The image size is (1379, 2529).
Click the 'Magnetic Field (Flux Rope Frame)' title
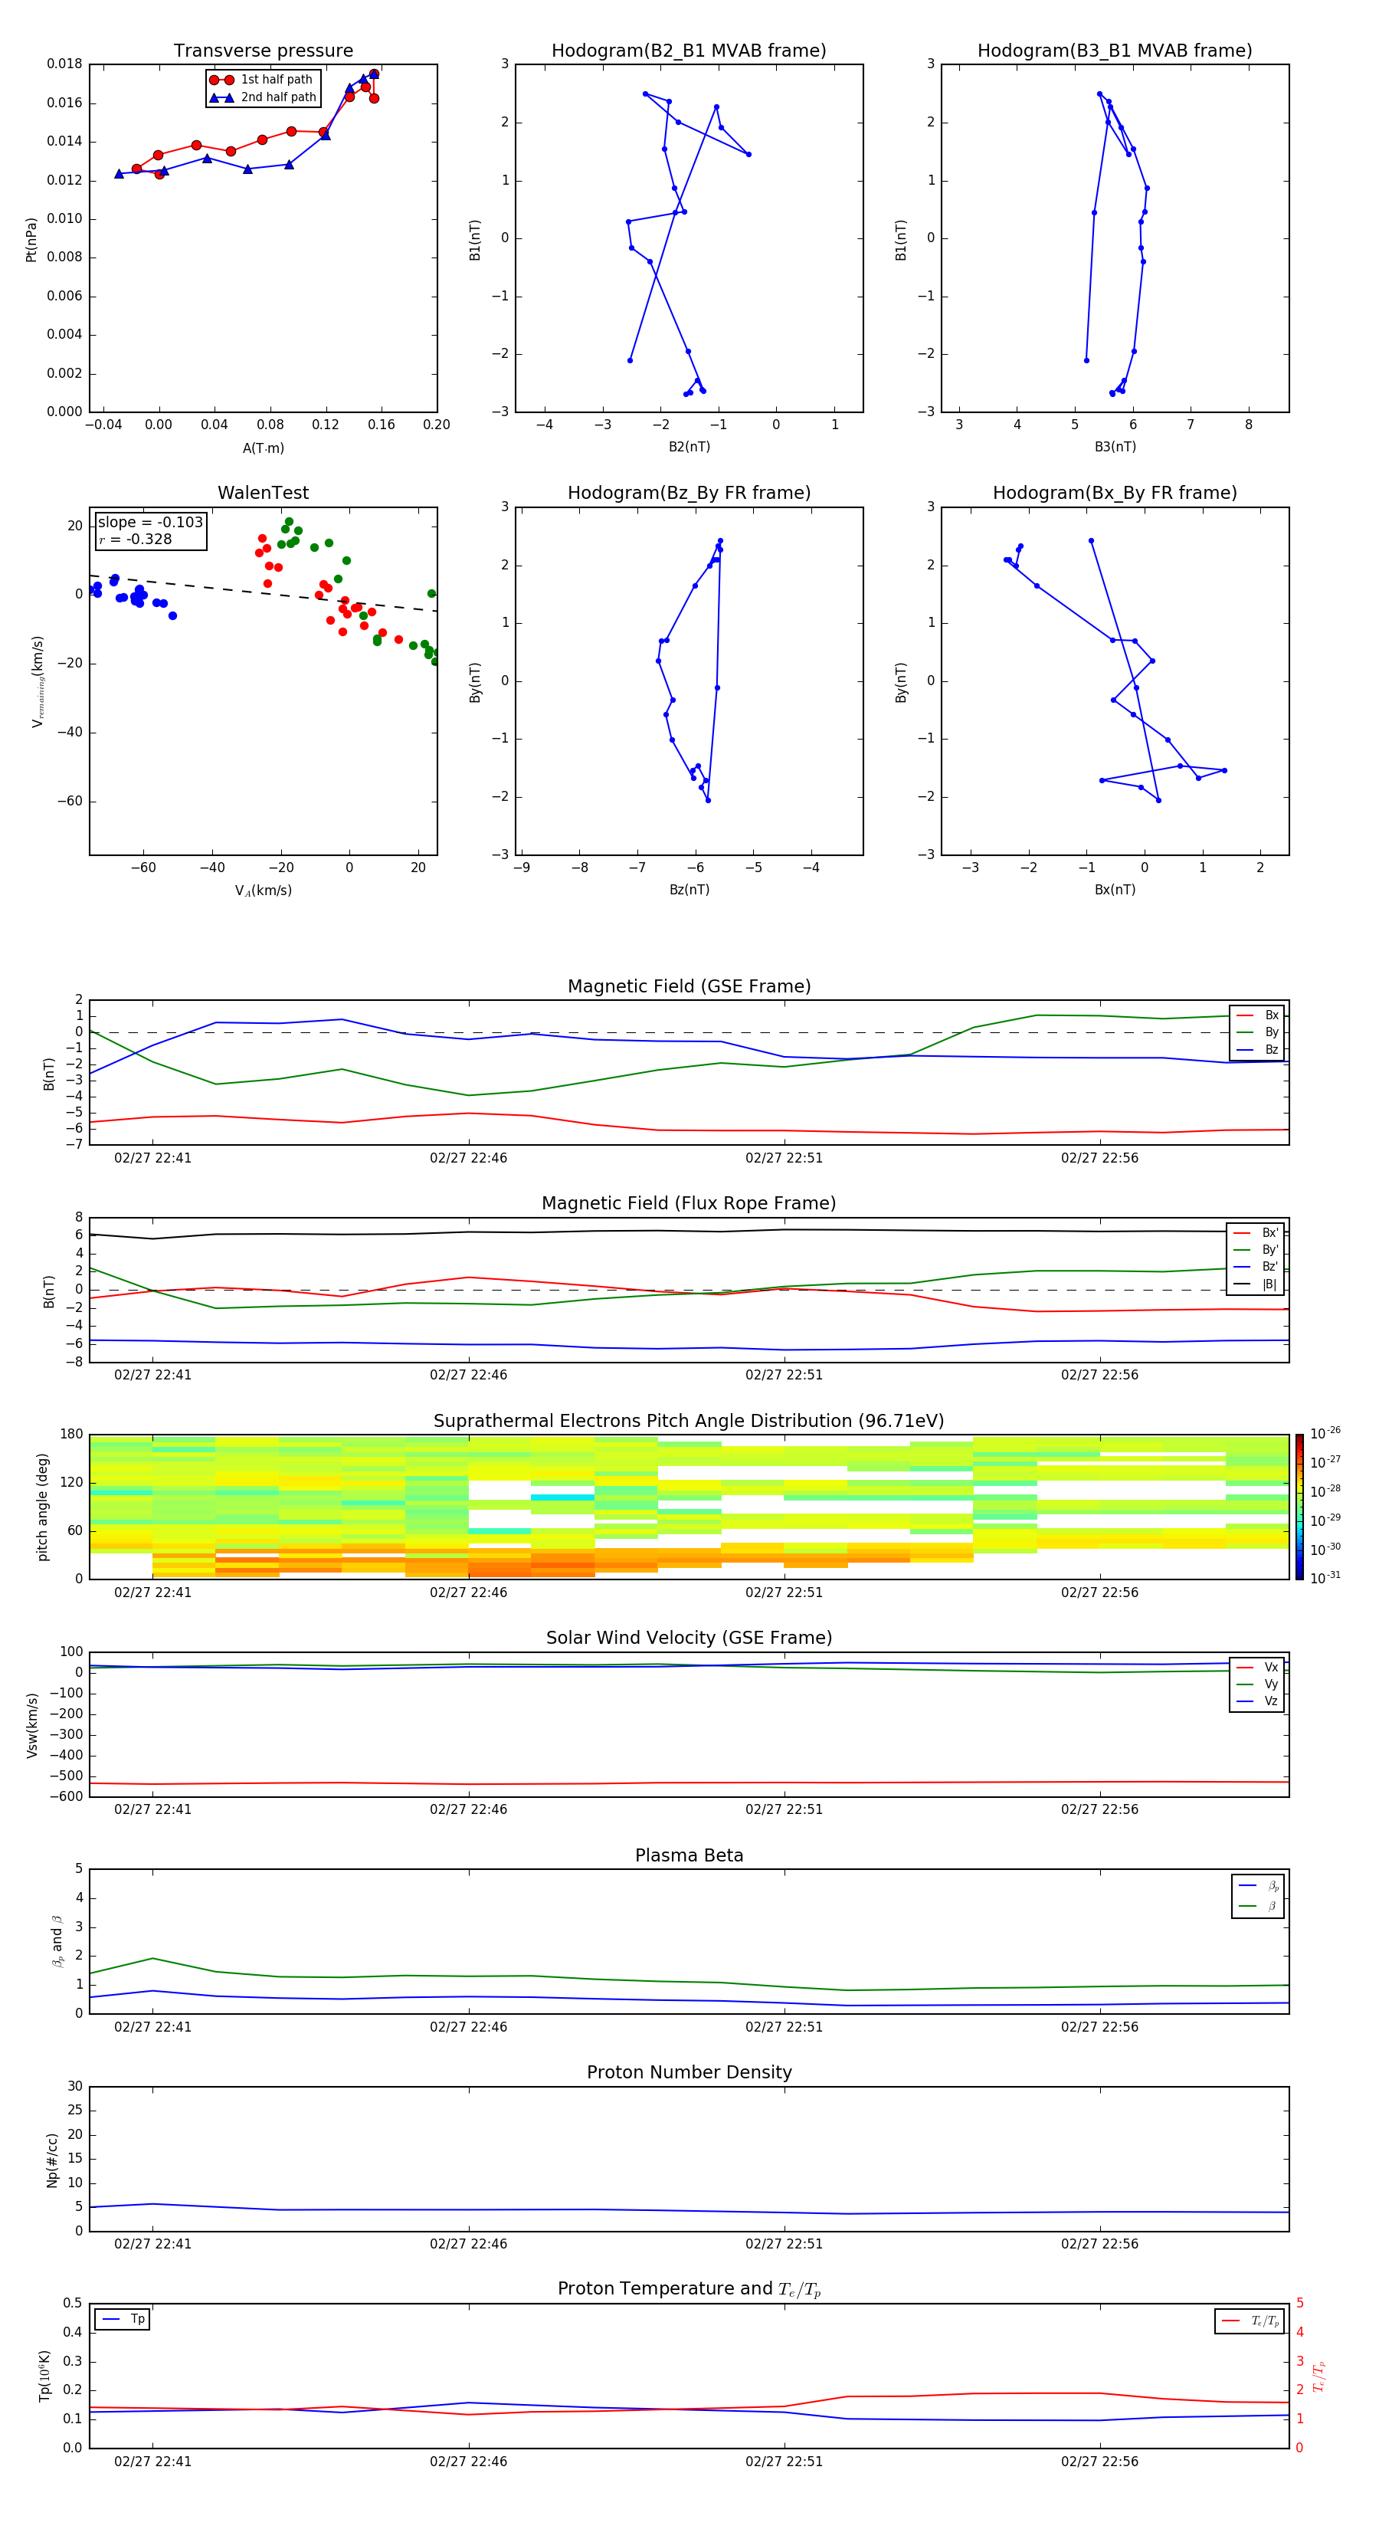point(689,1204)
